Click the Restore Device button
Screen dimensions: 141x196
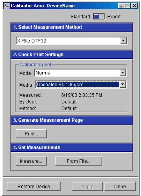coord(34,186)
